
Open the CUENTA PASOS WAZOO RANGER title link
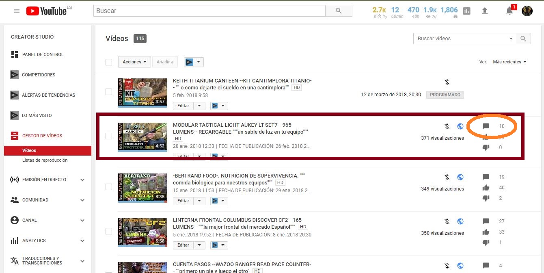(242, 267)
